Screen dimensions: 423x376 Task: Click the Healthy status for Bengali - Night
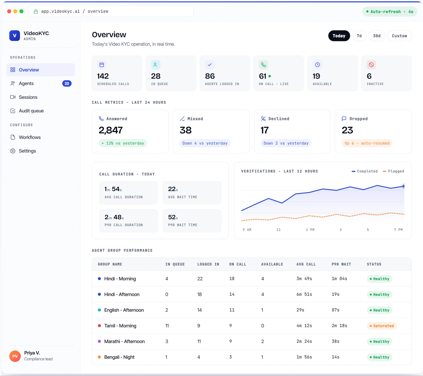click(x=379, y=357)
